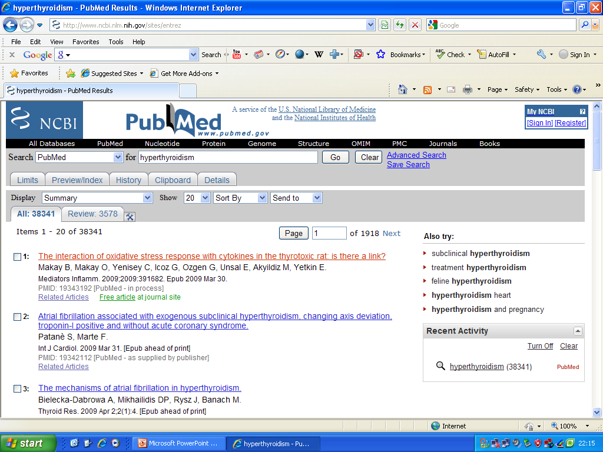
Task: Click the magnifier icon in Recent Activity
Action: coord(440,365)
